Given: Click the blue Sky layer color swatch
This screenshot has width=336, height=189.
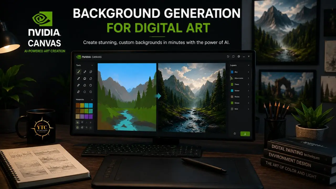Looking at the screenshot, I should [232, 72].
